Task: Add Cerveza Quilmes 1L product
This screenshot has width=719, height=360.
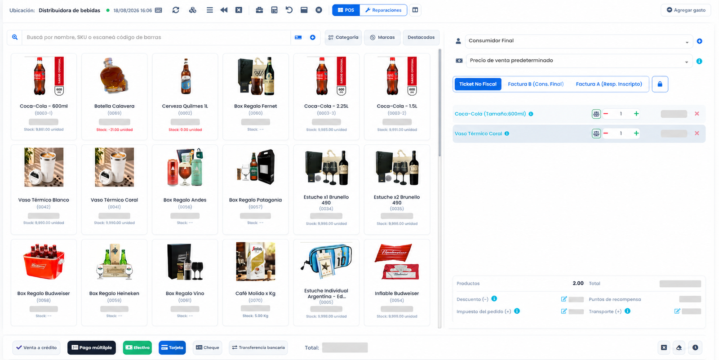Action: point(185,97)
